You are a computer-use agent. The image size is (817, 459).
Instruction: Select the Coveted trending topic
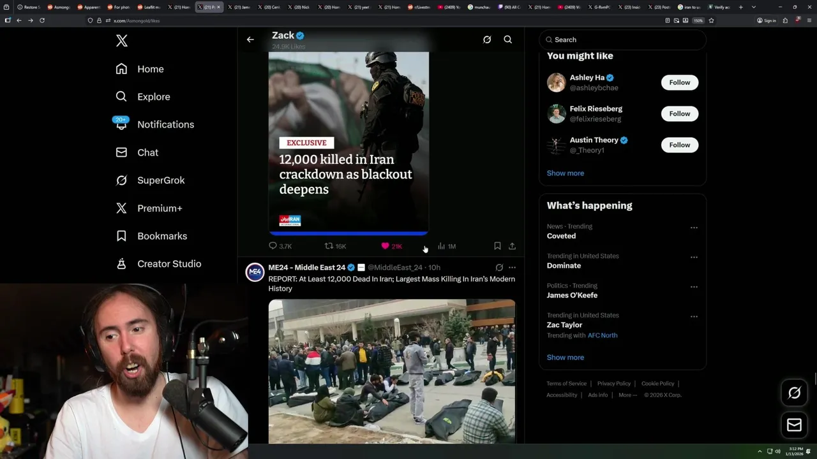point(561,236)
